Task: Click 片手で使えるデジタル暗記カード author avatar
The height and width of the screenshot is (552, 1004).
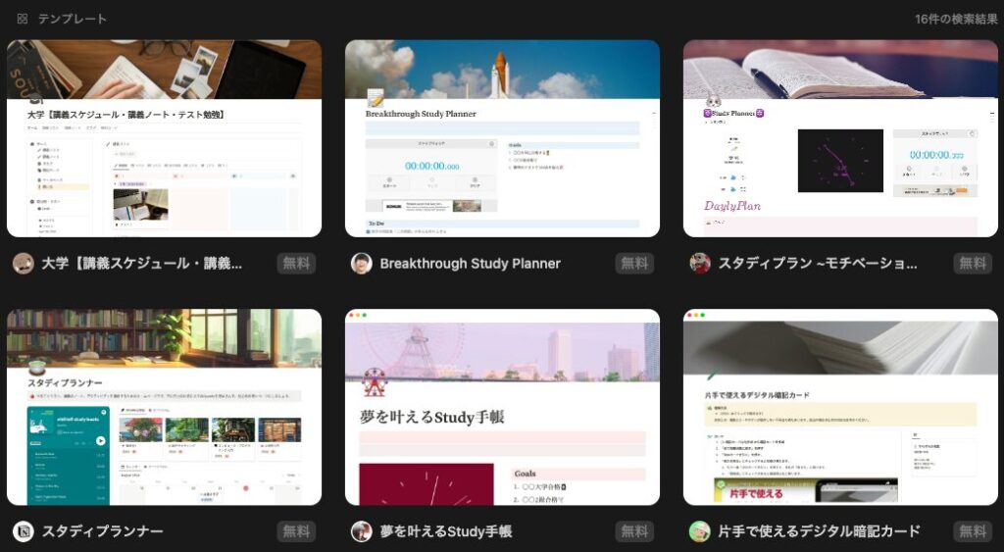Action: click(x=700, y=531)
